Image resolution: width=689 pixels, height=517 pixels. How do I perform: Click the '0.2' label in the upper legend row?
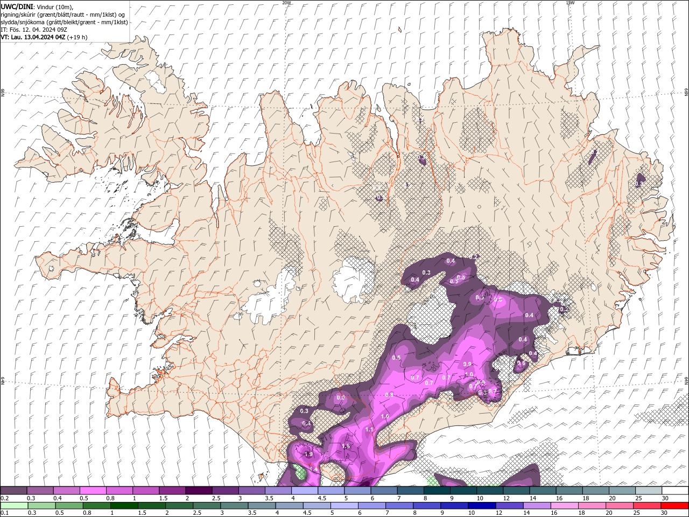point(5,498)
